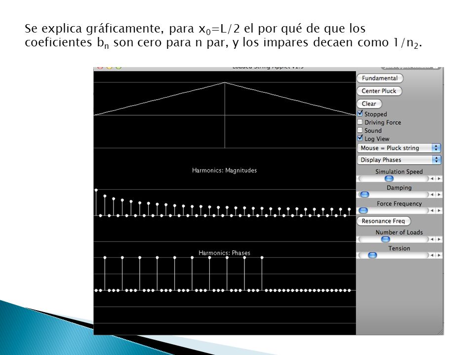Hit the Clear button
Screen dimensions: 474x355
369,104
